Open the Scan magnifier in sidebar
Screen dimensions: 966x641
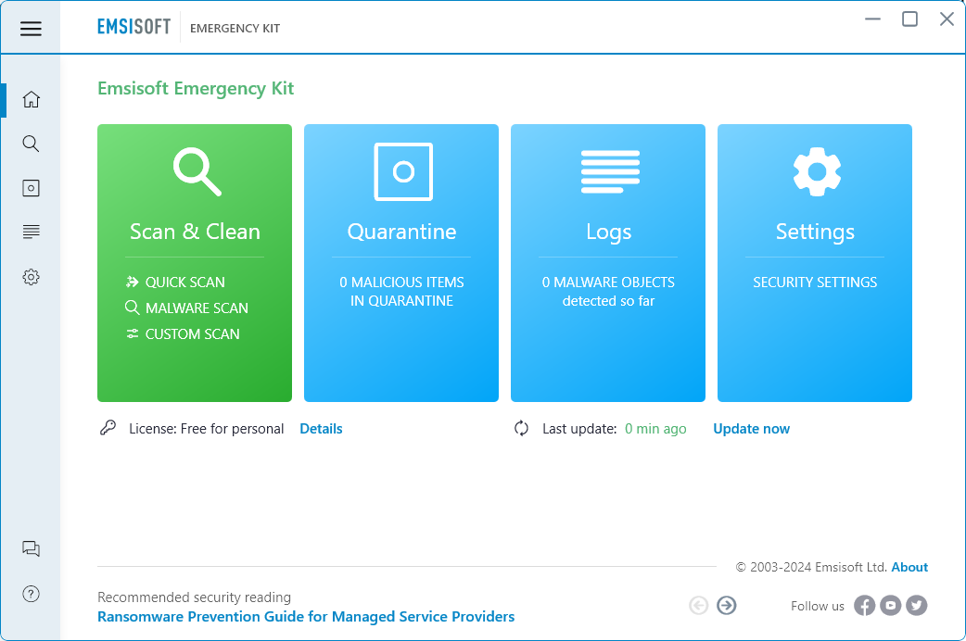(x=31, y=144)
